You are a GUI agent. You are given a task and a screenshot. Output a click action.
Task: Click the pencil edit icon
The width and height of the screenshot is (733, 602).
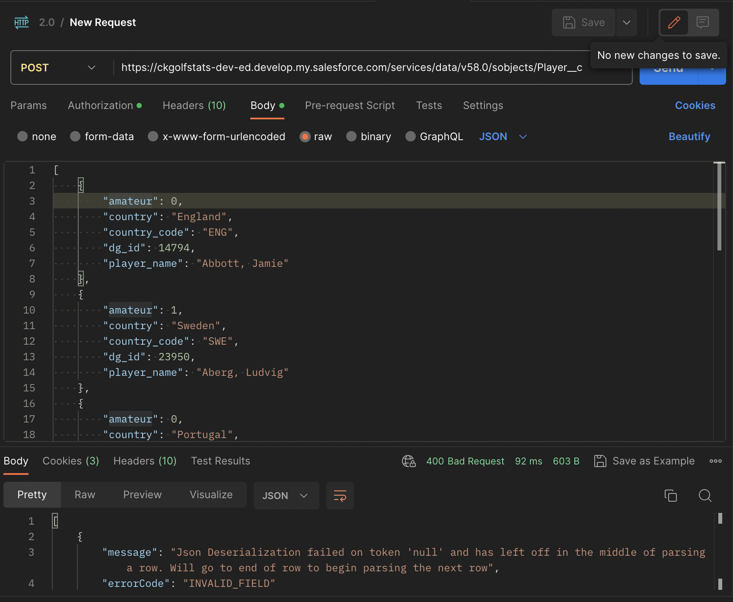(674, 22)
